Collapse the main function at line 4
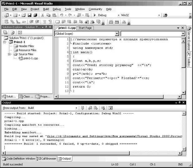Viewport: 193px width, 168px height. click(71, 52)
